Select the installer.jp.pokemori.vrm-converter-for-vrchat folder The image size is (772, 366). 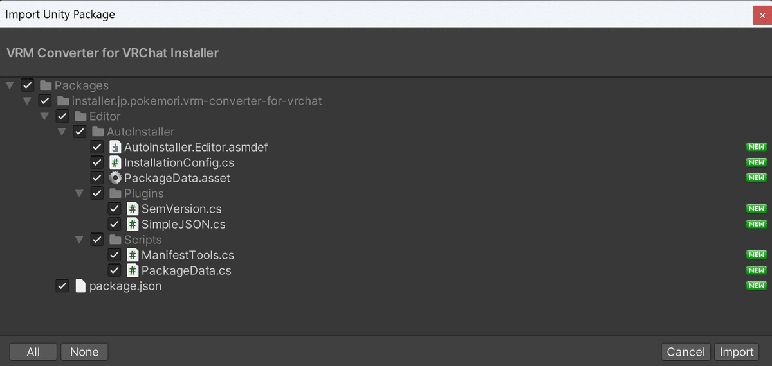(x=197, y=101)
